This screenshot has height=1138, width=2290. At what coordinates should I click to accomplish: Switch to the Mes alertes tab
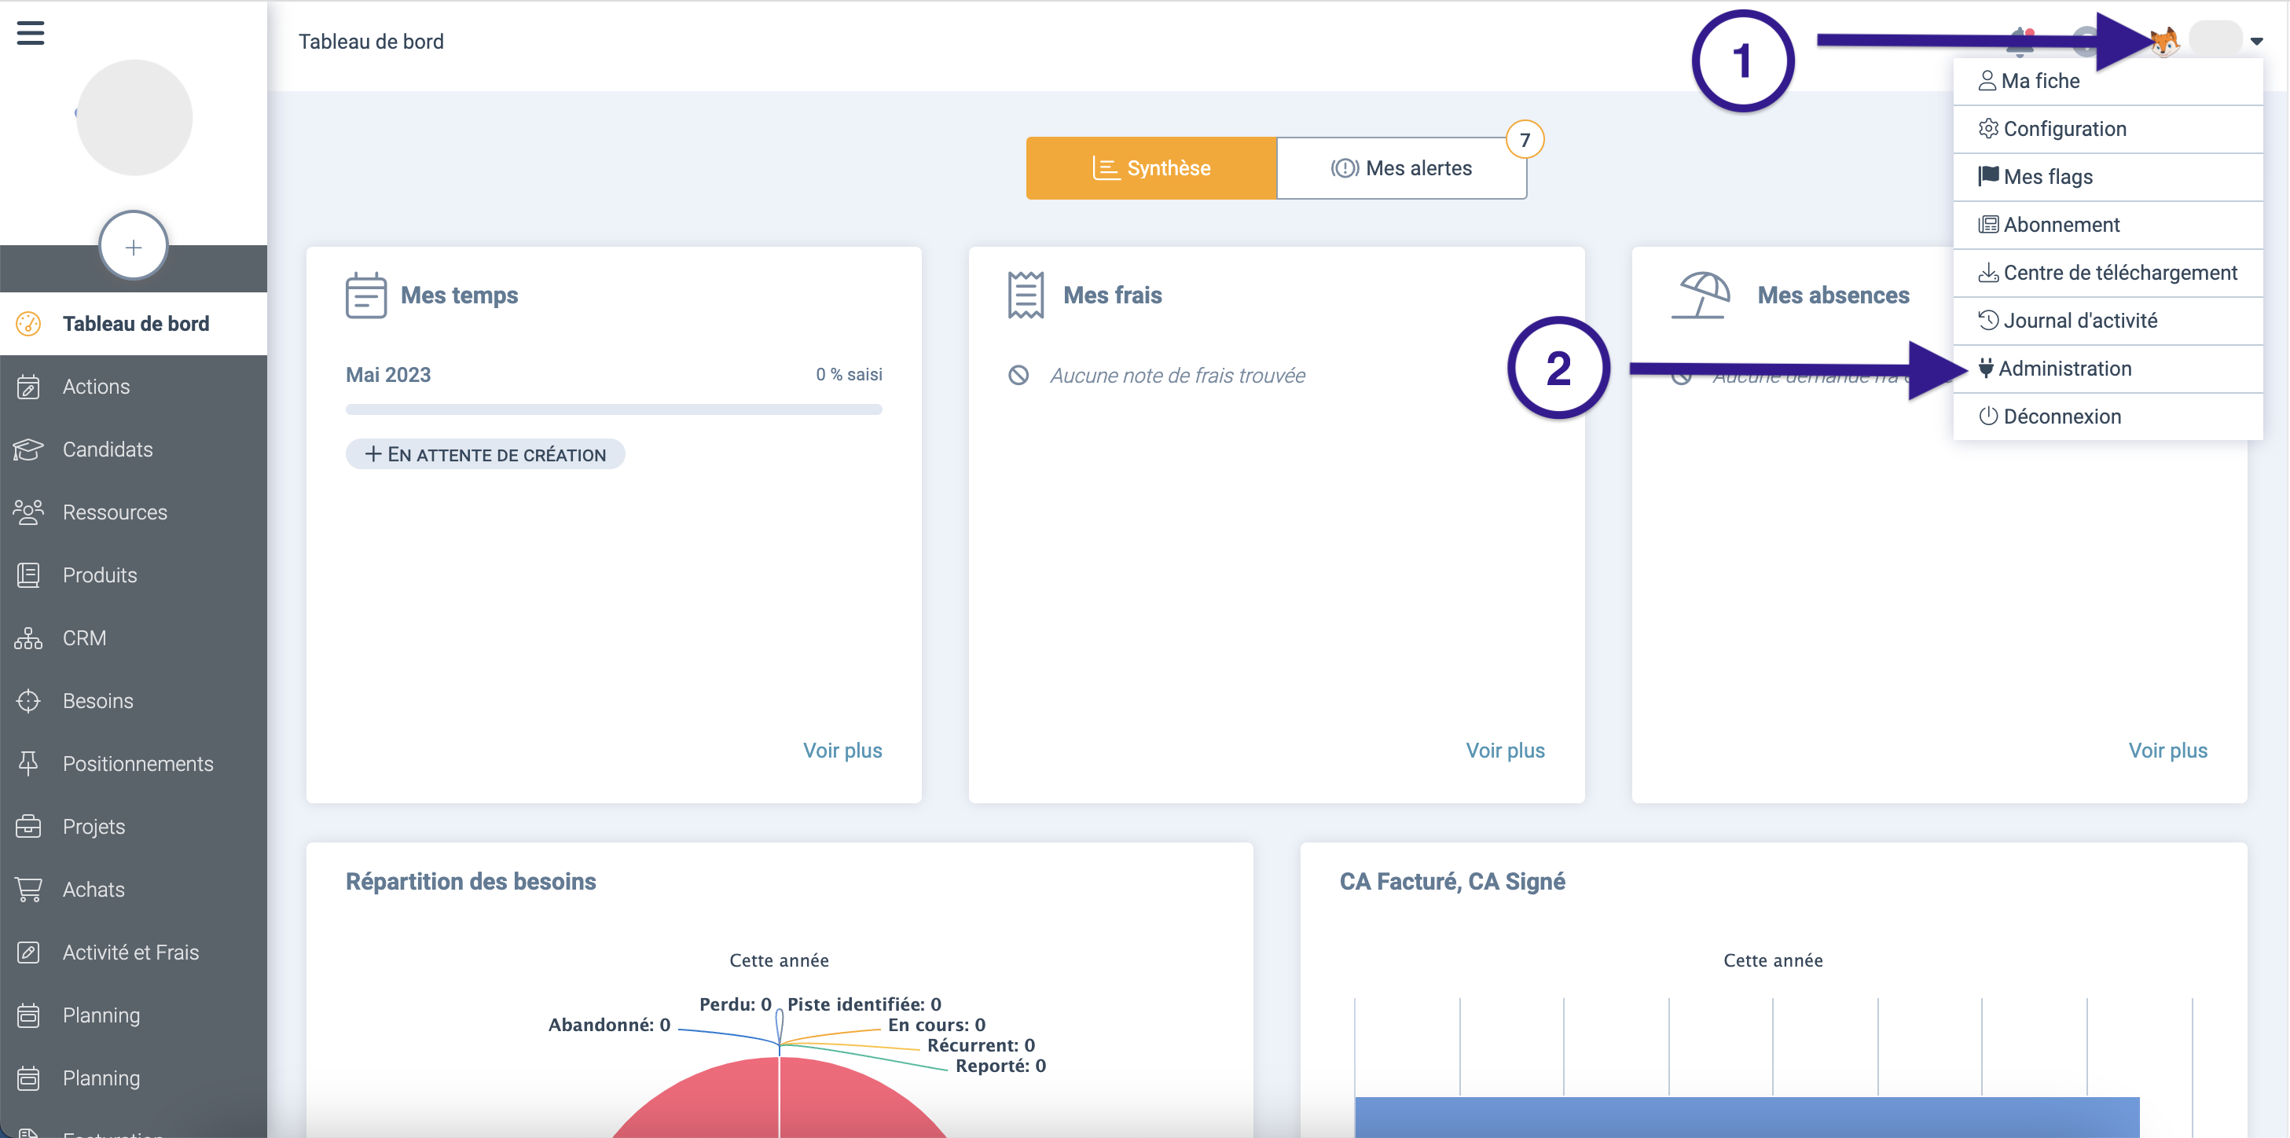pyautogui.click(x=1401, y=168)
